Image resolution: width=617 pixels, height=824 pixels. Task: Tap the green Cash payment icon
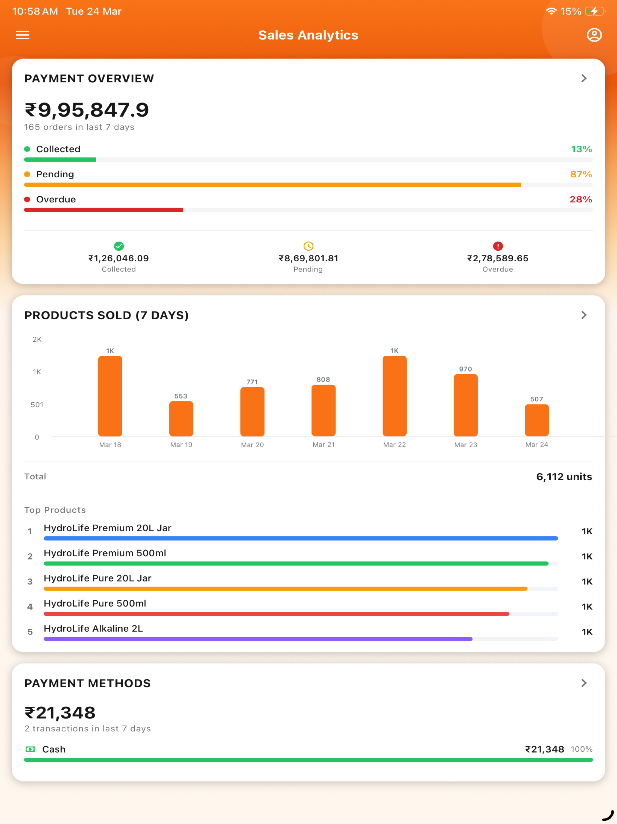click(x=30, y=749)
